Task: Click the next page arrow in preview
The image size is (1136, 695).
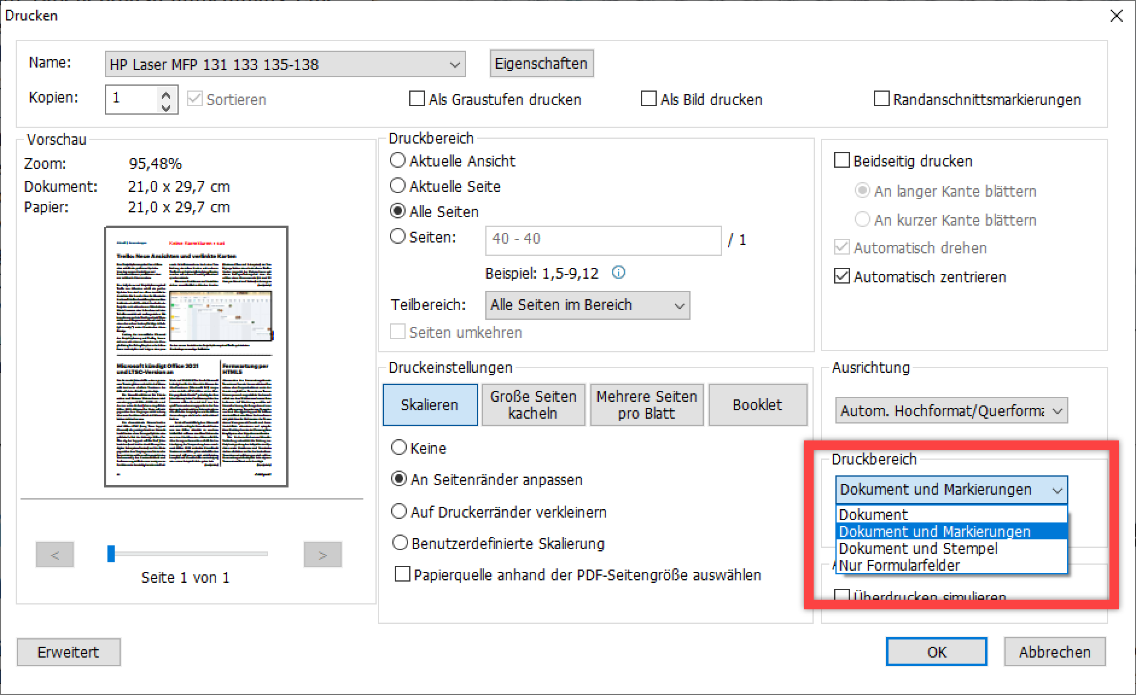Action: [322, 554]
